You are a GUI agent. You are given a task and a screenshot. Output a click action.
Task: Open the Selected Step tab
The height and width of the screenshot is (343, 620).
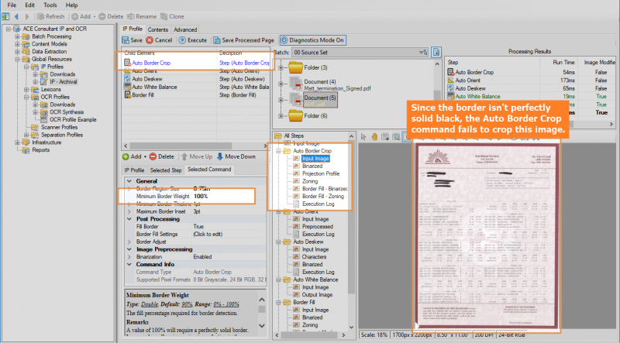coord(166,170)
